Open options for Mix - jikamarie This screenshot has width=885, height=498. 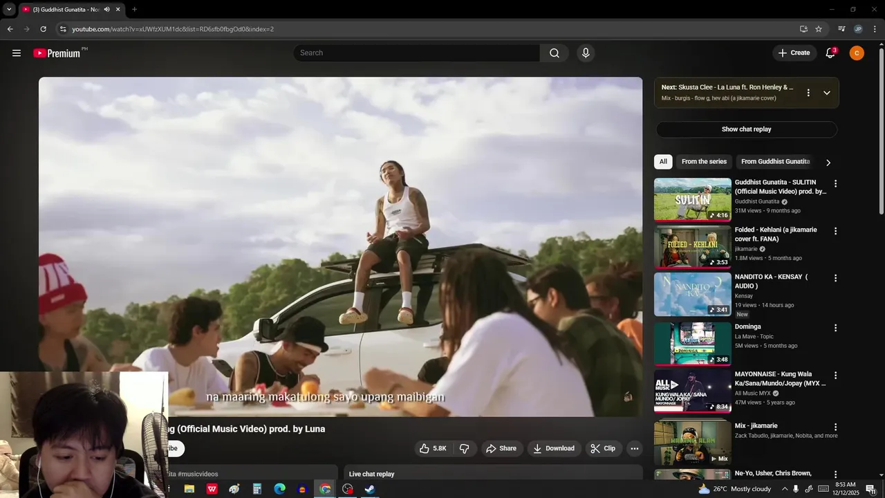pos(835,427)
